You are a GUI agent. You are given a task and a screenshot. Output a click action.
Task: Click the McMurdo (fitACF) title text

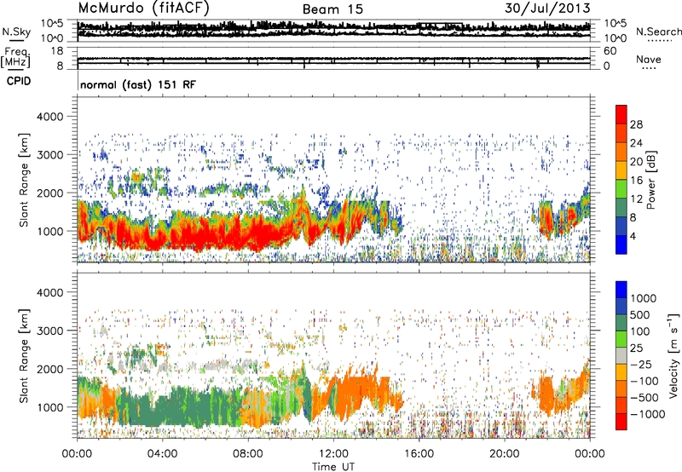click(143, 8)
